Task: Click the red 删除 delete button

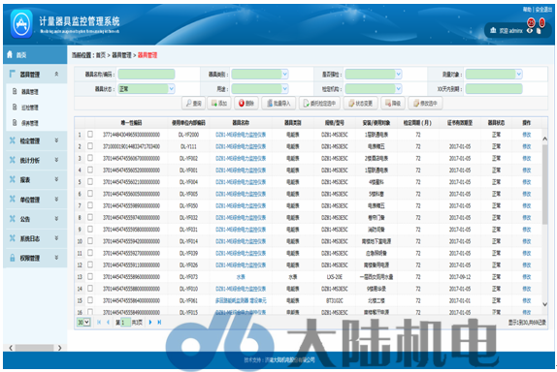Action: pos(246,104)
